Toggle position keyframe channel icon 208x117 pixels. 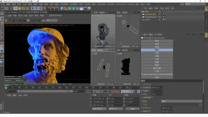point(122,91)
